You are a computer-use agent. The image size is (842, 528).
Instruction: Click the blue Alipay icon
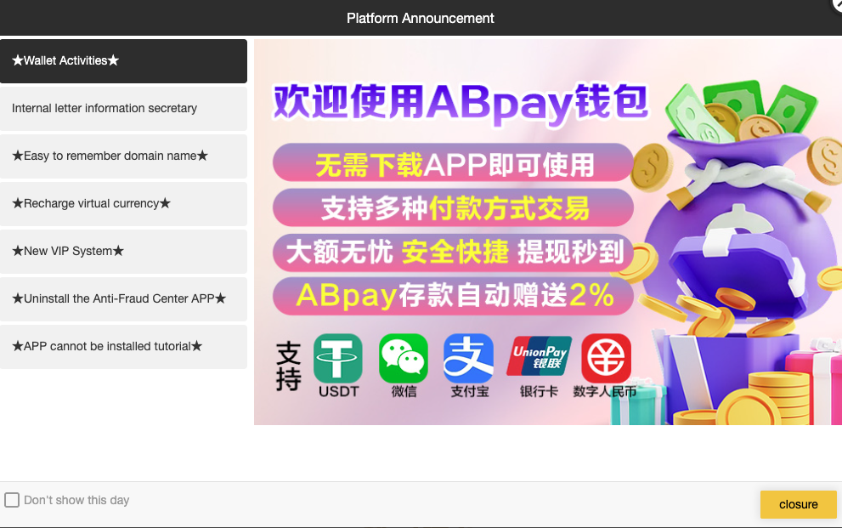468,358
